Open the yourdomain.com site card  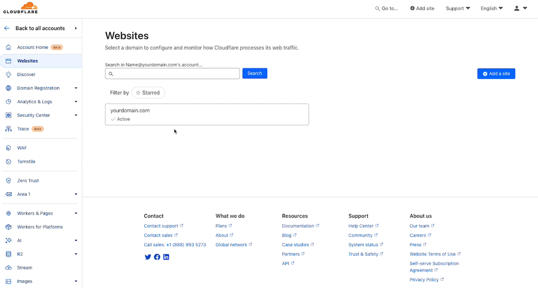coord(207,115)
